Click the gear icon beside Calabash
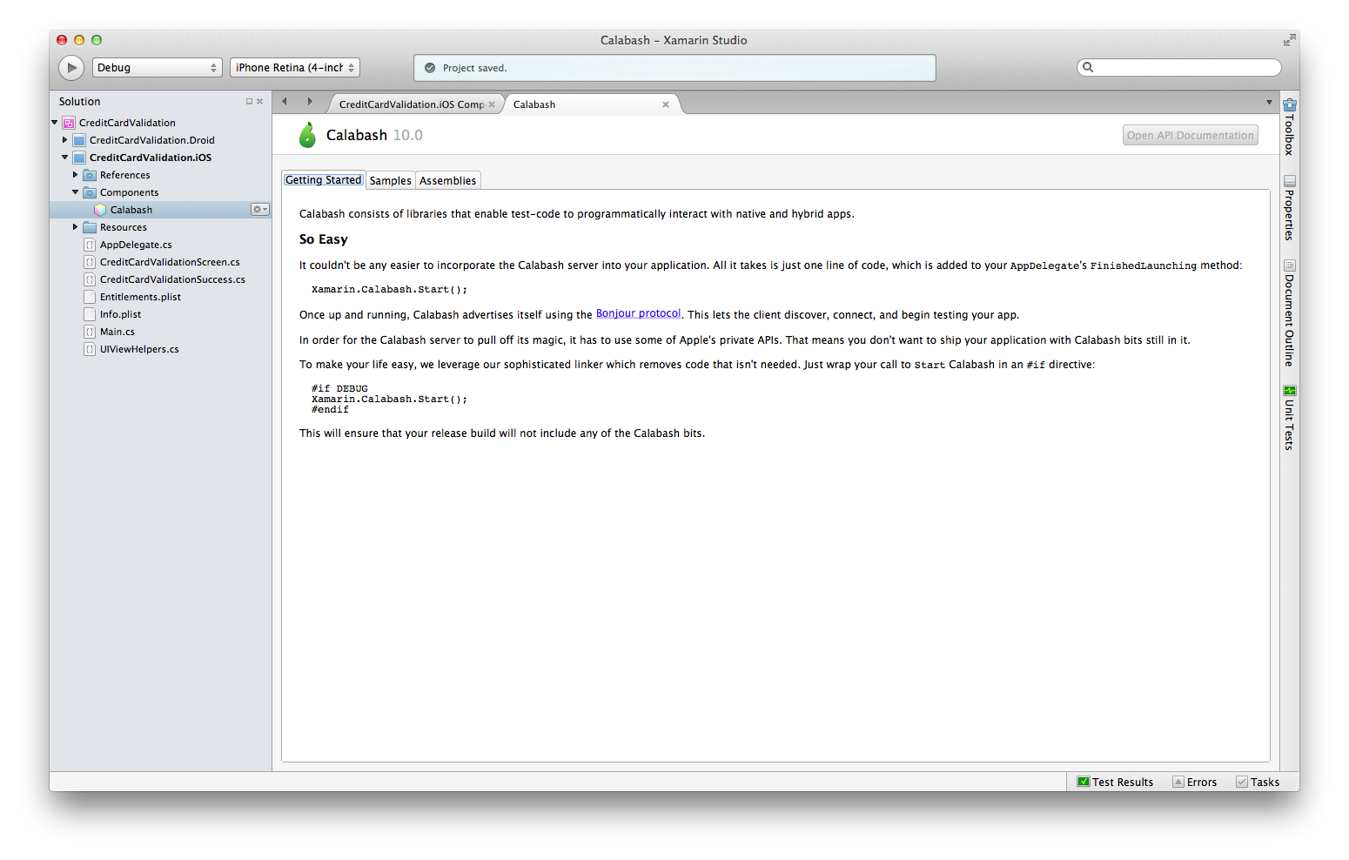The height and width of the screenshot is (860, 1349). pos(259,210)
